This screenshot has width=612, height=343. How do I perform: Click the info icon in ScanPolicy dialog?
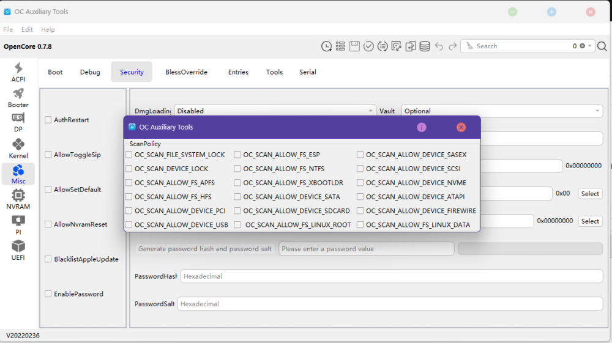coord(422,127)
